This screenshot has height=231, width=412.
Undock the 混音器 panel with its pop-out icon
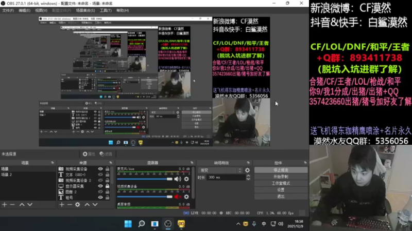pos(192,163)
